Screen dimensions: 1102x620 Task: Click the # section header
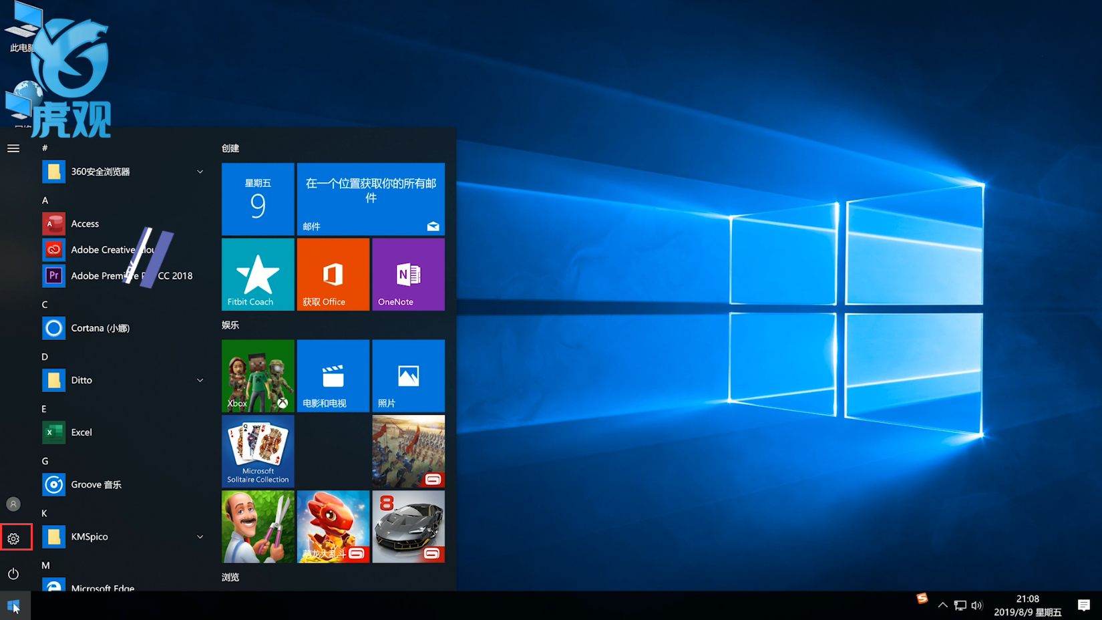[45, 148]
